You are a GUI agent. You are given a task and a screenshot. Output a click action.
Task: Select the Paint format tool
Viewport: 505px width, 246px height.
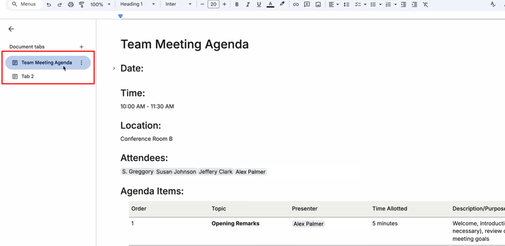point(81,4)
